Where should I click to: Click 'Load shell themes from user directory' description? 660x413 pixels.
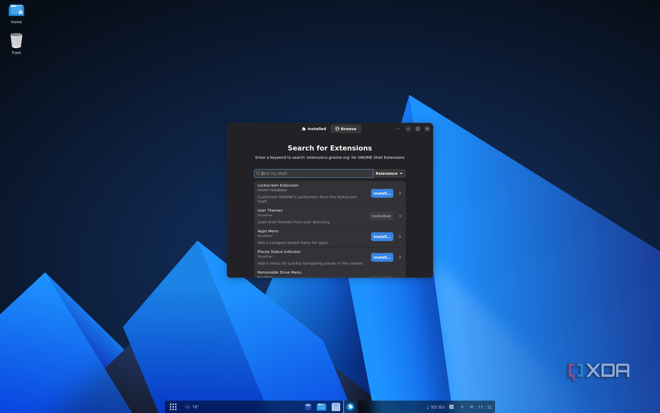click(x=294, y=222)
